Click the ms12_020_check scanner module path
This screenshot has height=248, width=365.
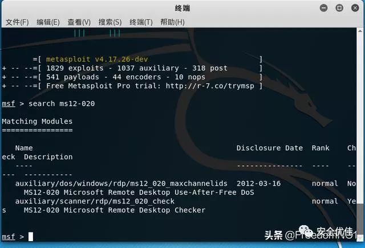point(95,201)
